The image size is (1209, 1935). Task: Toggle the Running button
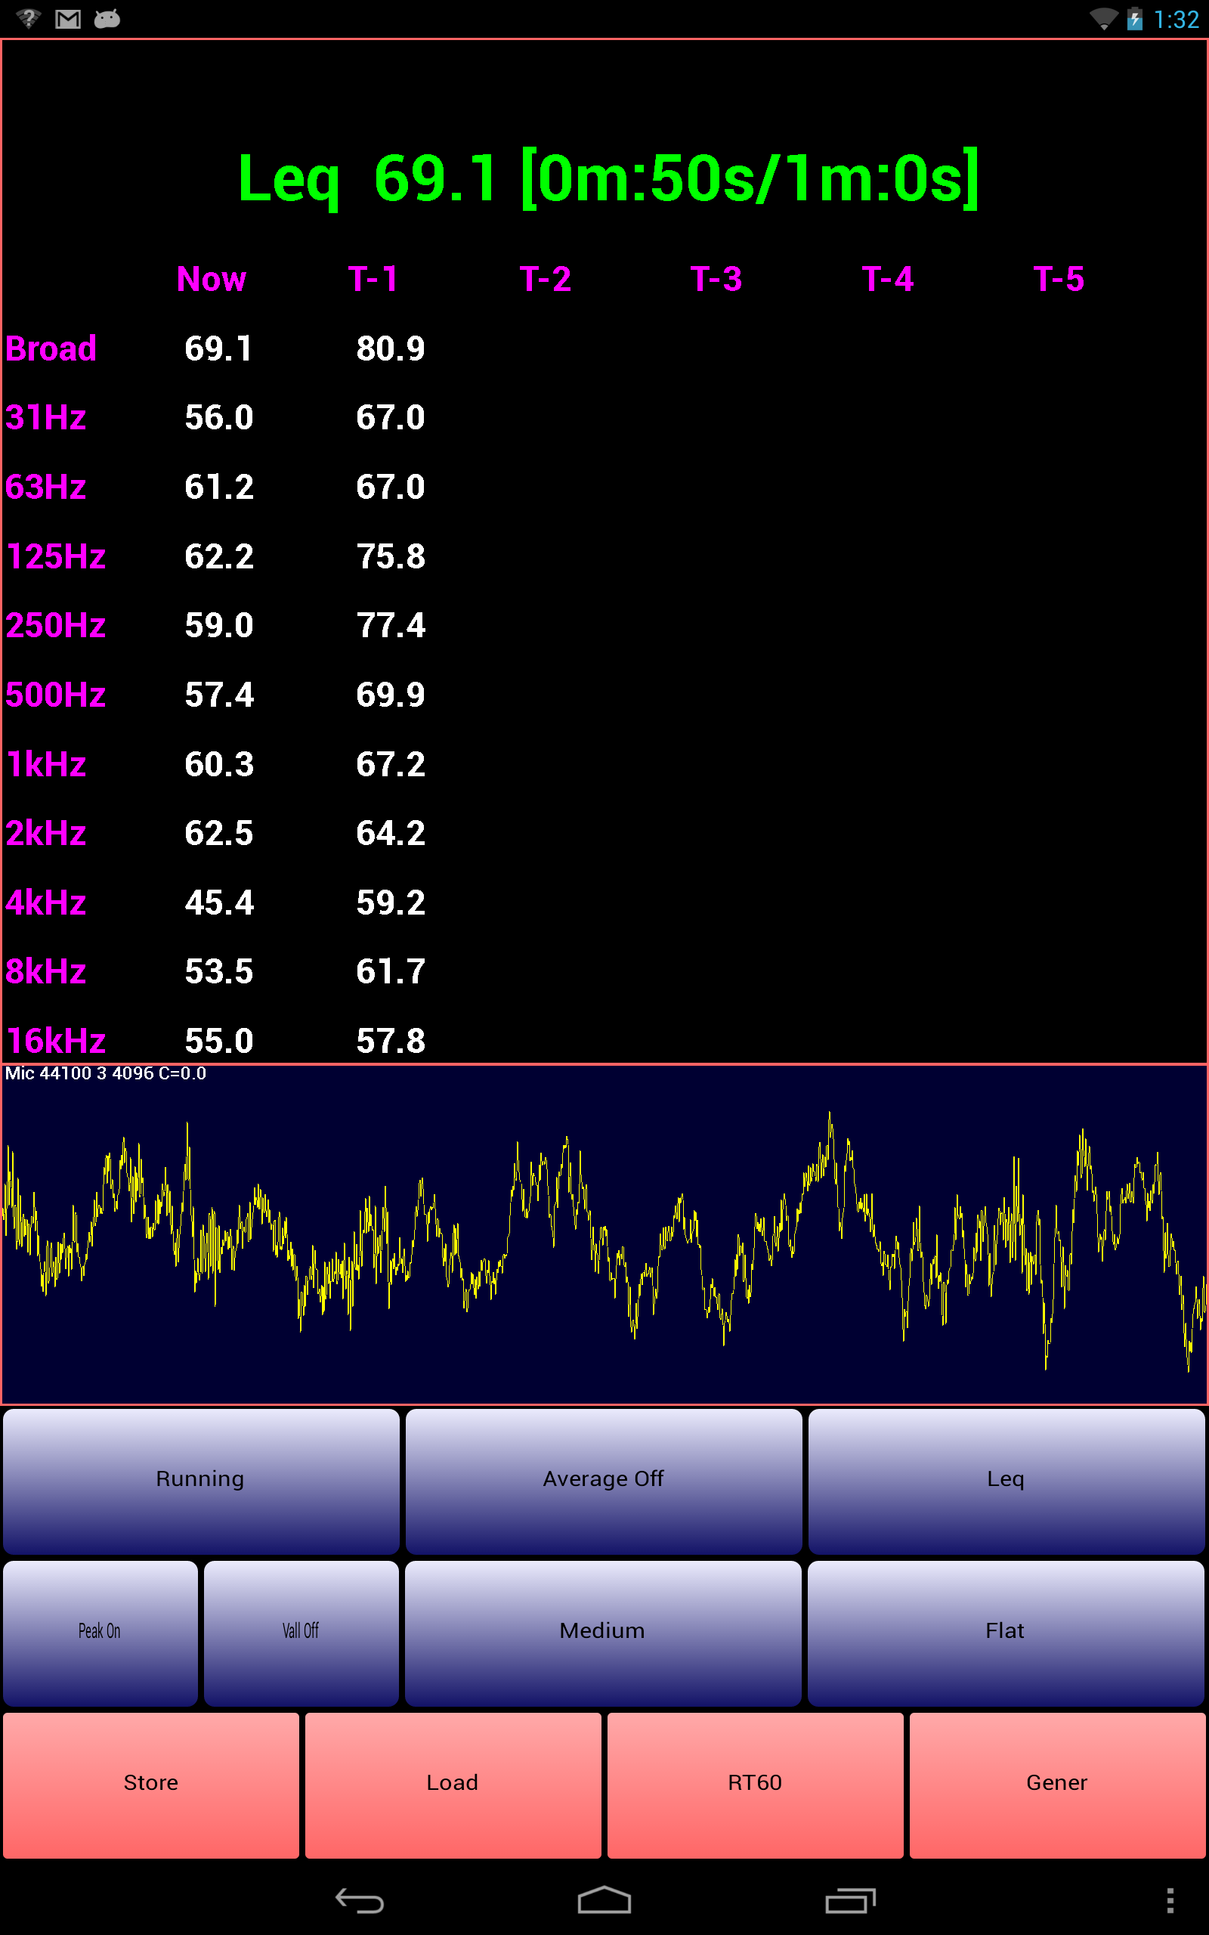(x=201, y=1481)
